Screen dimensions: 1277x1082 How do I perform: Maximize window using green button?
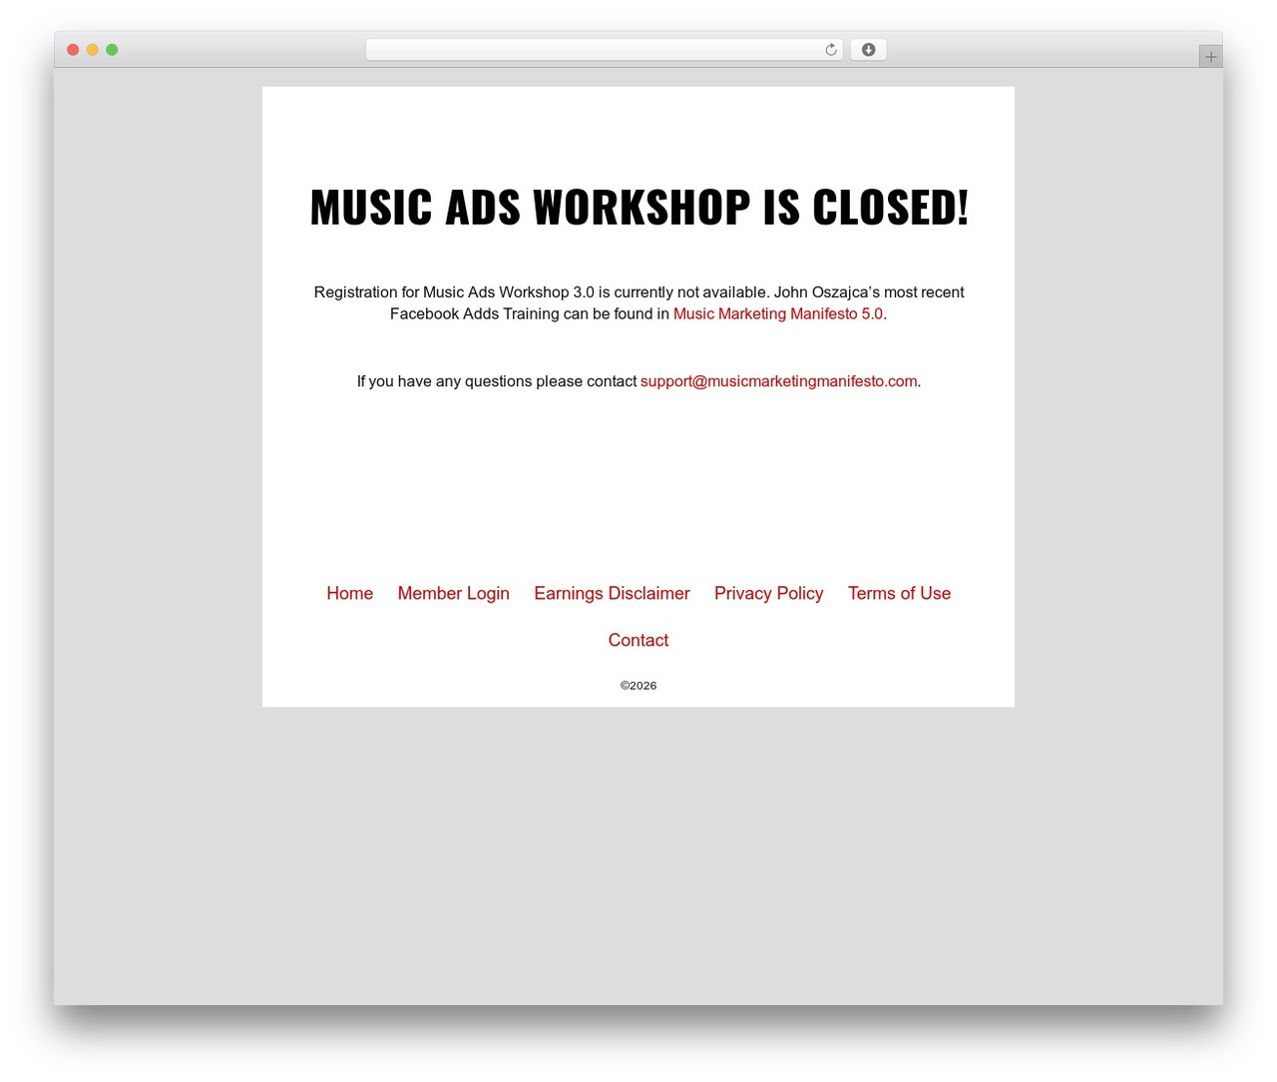click(112, 50)
